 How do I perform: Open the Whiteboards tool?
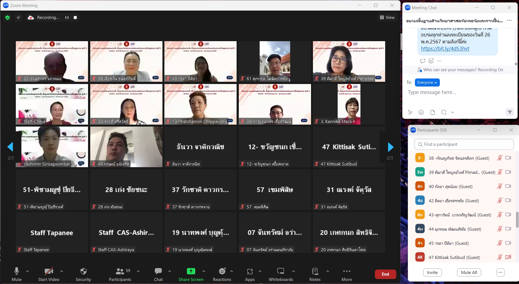281,274
